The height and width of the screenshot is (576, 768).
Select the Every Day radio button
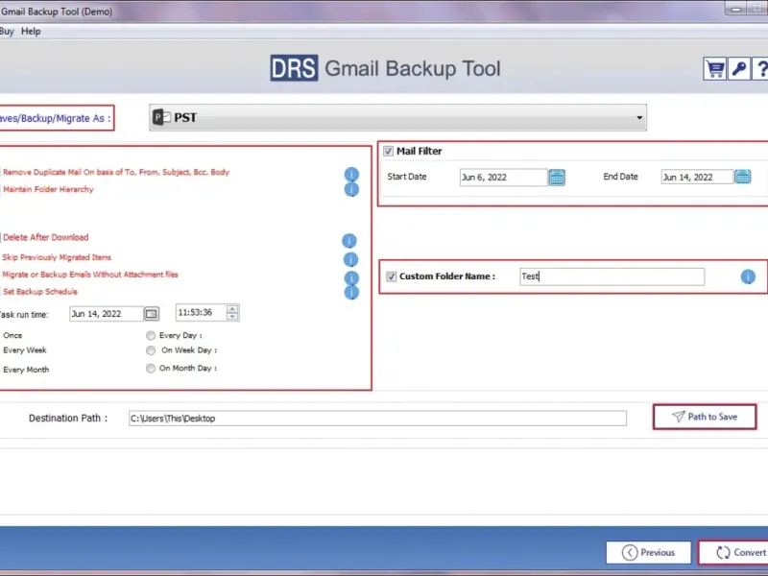(151, 335)
